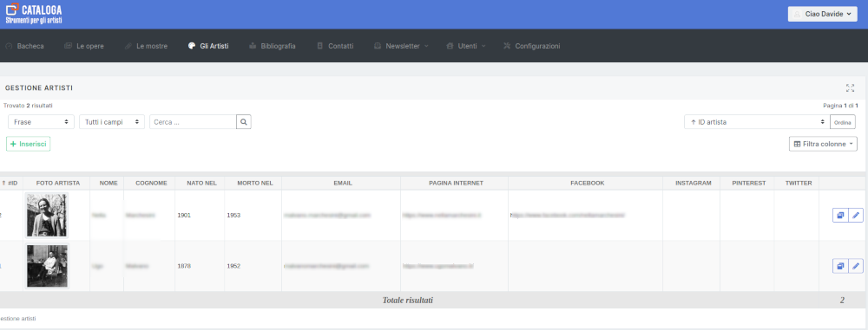The width and height of the screenshot is (868, 330).
Task: Click the Nato Nel column header
Action: (201, 183)
